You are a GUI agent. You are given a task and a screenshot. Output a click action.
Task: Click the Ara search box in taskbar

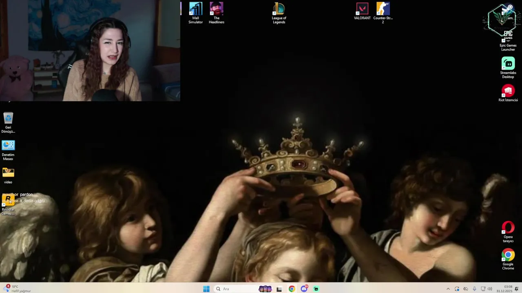click(242, 289)
